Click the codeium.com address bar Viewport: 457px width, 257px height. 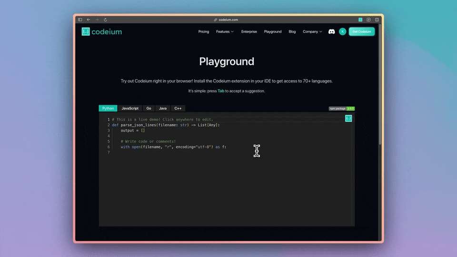click(227, 20)
